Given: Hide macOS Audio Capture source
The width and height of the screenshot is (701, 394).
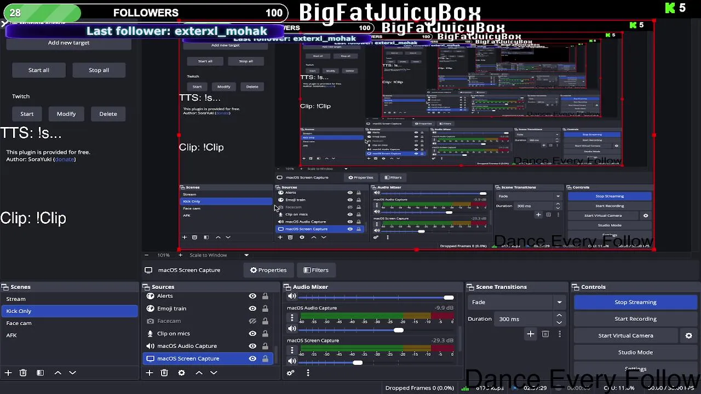Looking at the screenshot, I should (252, 346).
